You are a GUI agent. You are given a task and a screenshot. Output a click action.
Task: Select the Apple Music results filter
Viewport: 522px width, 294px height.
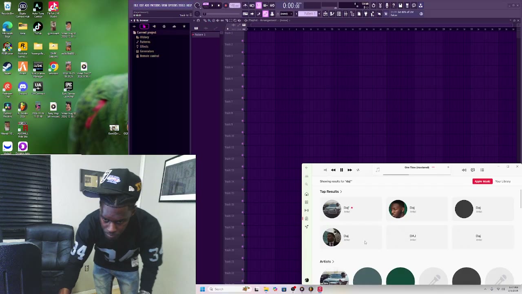click(x=482, y=181)
